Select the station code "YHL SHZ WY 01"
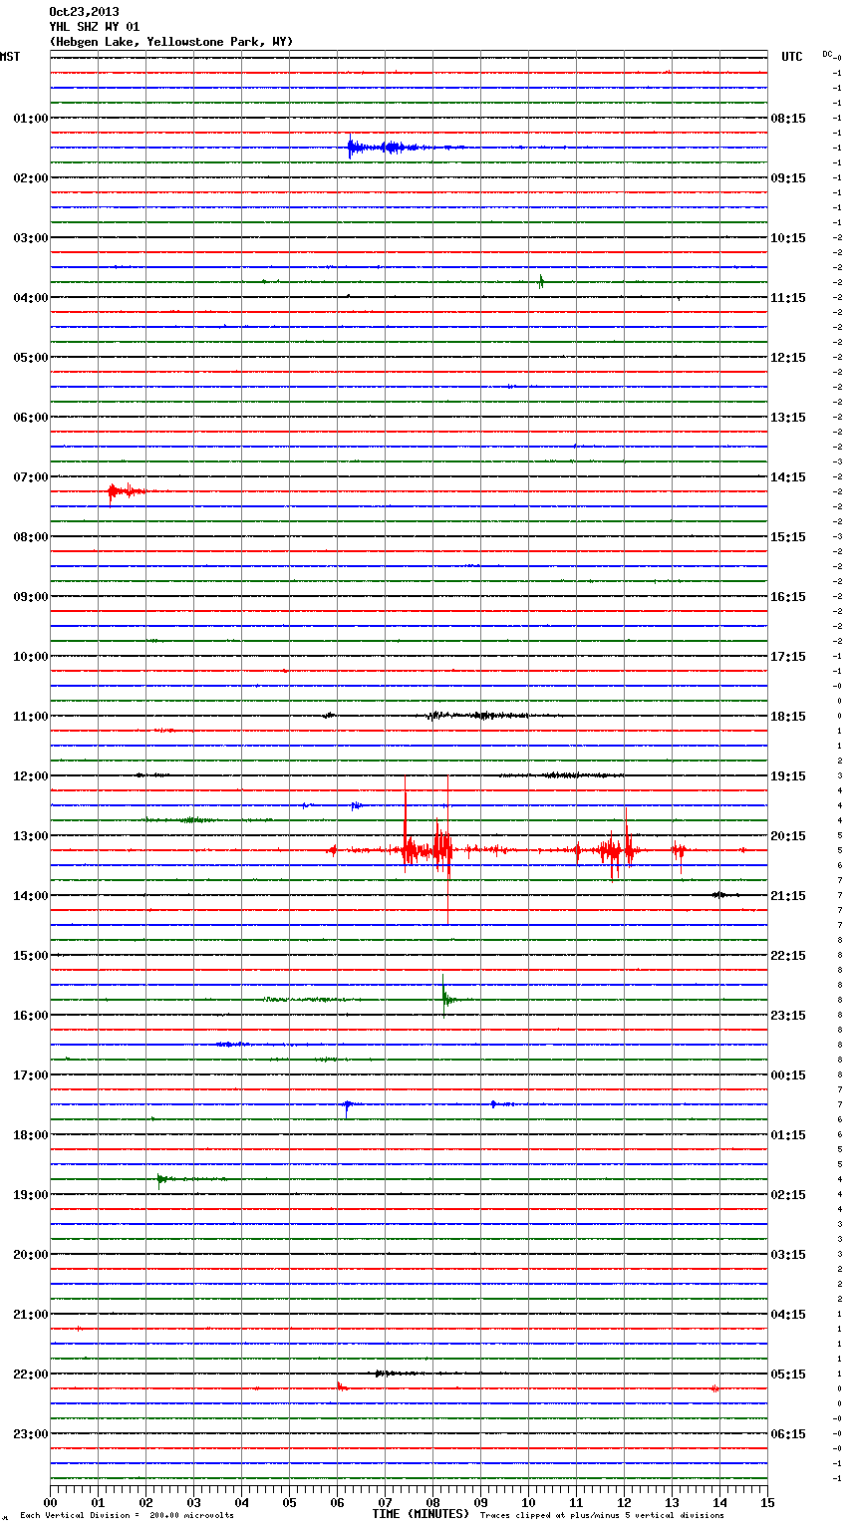Screen dimensions: 847x1529 coord(95,27)
